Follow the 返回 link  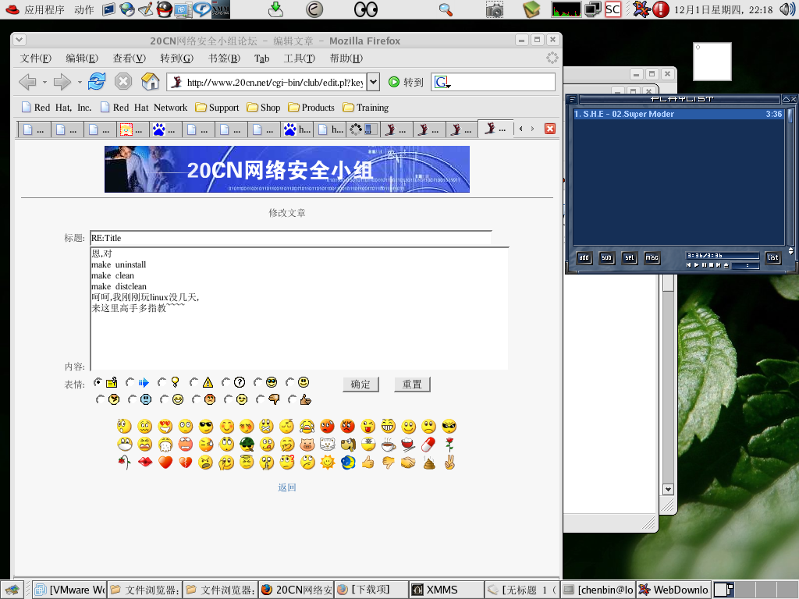287,487
